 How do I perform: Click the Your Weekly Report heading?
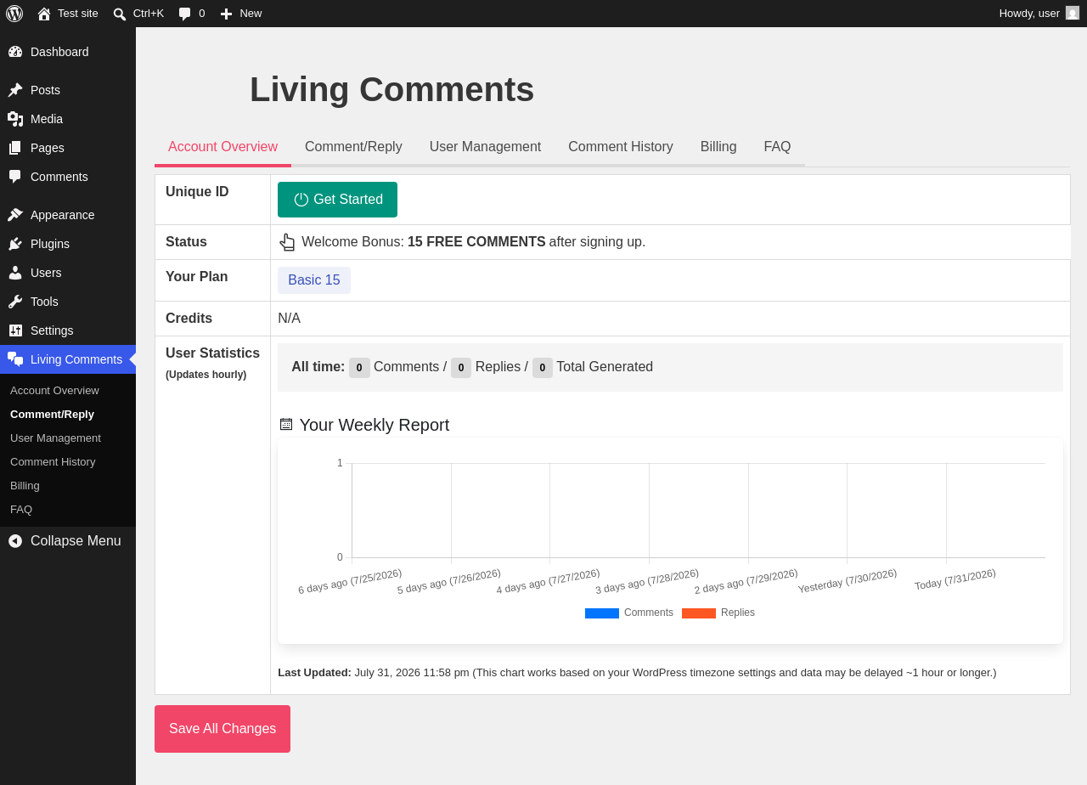click(375, 425)
